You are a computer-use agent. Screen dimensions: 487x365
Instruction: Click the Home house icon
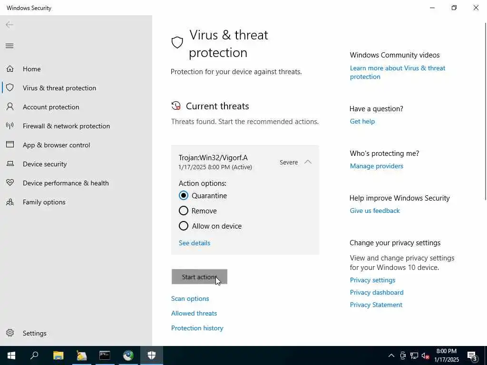(x=10, y=68)
